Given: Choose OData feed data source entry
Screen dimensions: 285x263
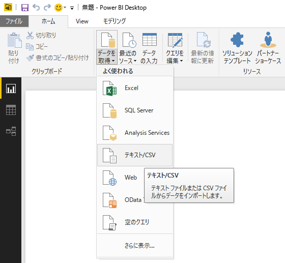Looking at the screenshot, I should [x=121, y=200].
